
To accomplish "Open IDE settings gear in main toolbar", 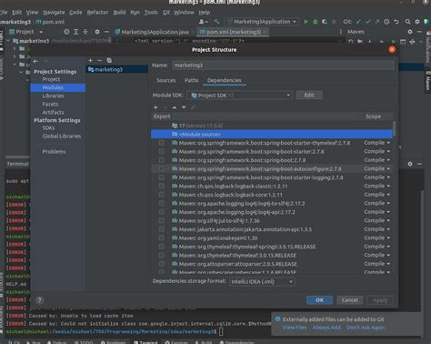I will tap(417, 22).
